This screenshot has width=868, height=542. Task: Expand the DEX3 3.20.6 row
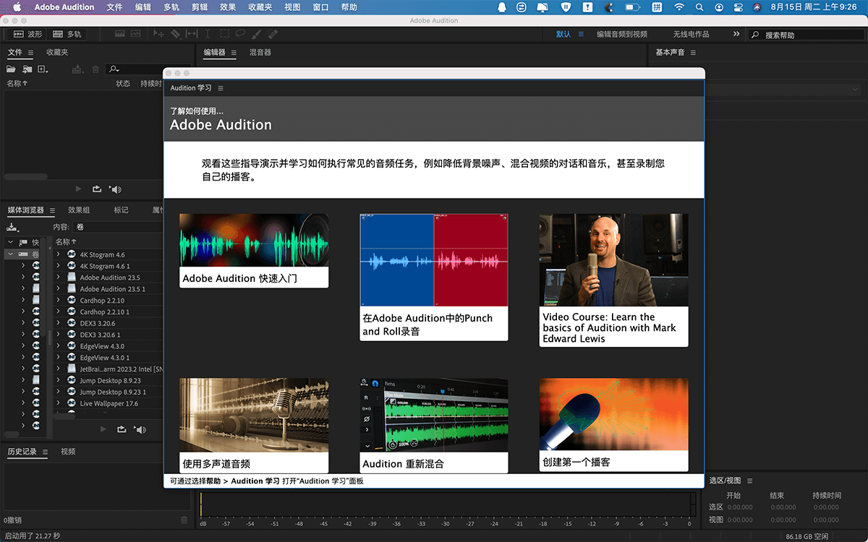pyautogui.click(x=59, y=323)
